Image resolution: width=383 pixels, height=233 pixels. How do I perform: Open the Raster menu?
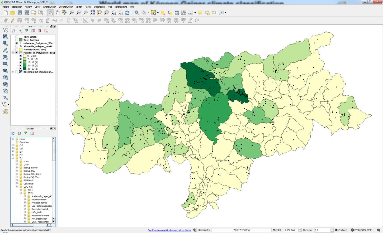pos(88,7)
